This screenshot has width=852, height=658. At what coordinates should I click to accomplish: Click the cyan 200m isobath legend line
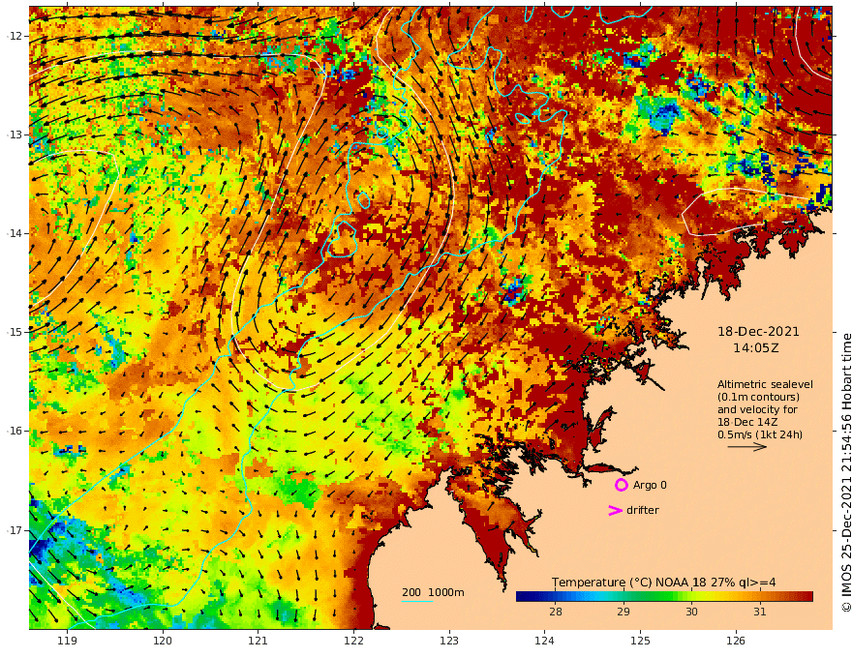tap(416, 601)
